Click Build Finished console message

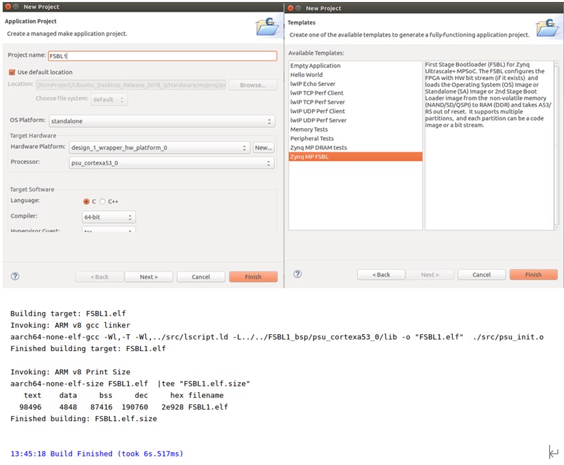click(x=97, y=454)
